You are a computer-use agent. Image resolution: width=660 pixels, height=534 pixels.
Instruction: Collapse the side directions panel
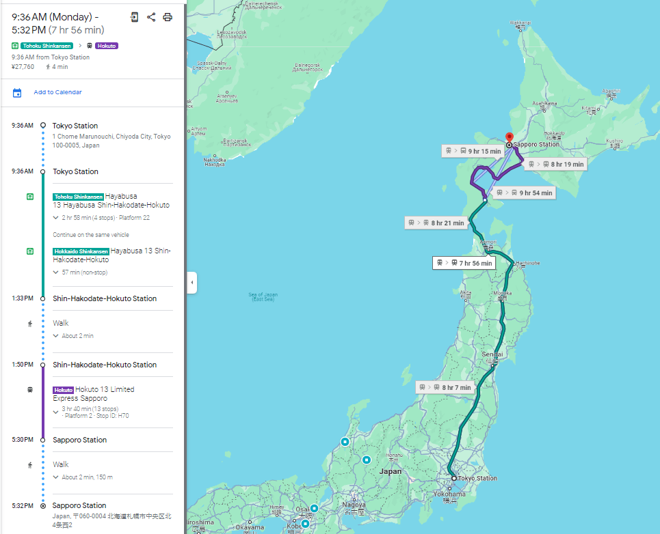click(x=192, y=282)
